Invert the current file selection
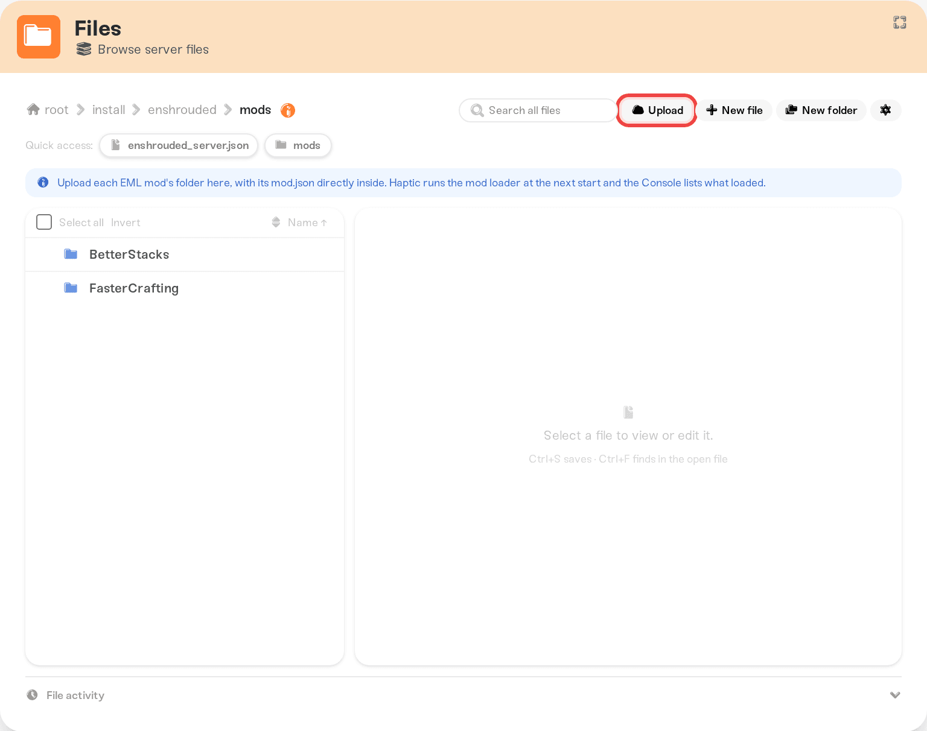 click(x=126, y=223)
